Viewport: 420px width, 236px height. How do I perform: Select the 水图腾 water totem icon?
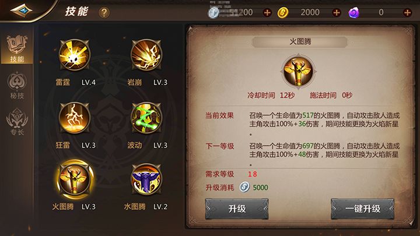click(x=146, y=179)
